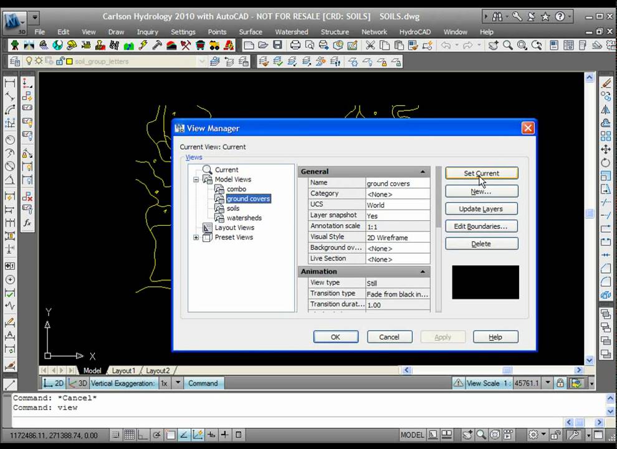Expand the Preset Views tree node
This screenshot has height=449, width=617.
(196, 238)
